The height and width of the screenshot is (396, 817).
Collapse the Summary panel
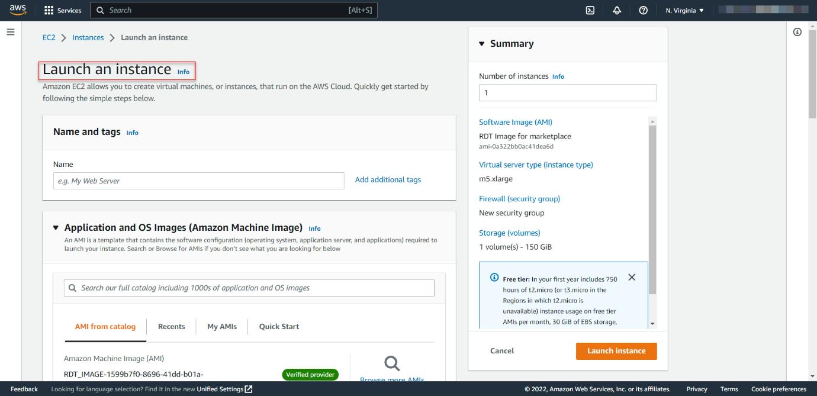click(x=482, y=44)
